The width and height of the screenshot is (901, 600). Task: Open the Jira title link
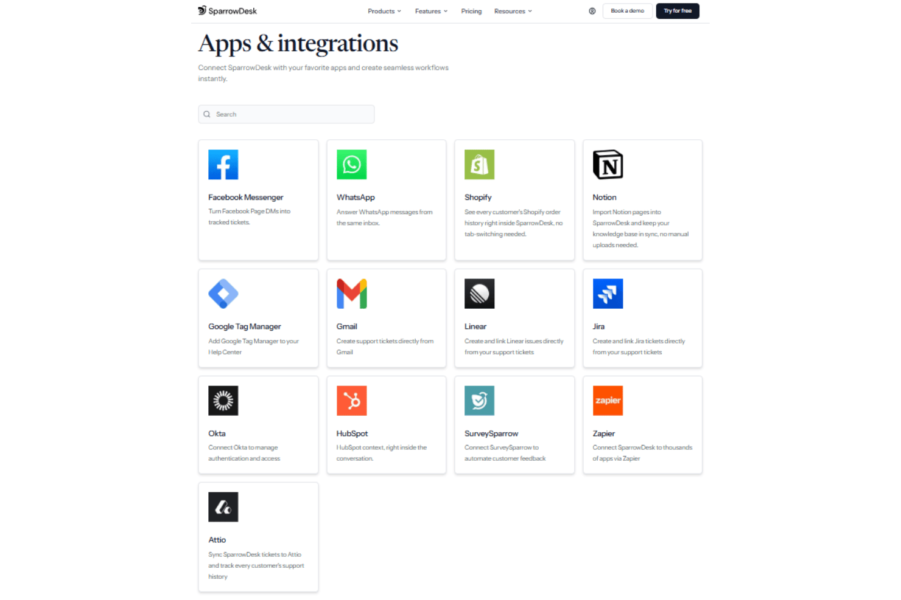(599, 326)
